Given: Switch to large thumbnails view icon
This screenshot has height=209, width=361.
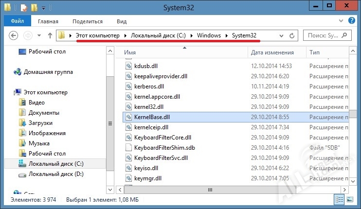Looking at the screenshot, I should 349,199.
